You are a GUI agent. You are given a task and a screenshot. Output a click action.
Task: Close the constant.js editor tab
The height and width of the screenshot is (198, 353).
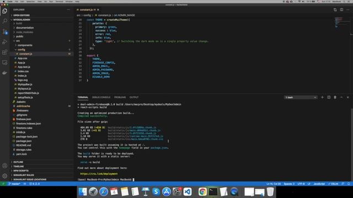[98, 10]
